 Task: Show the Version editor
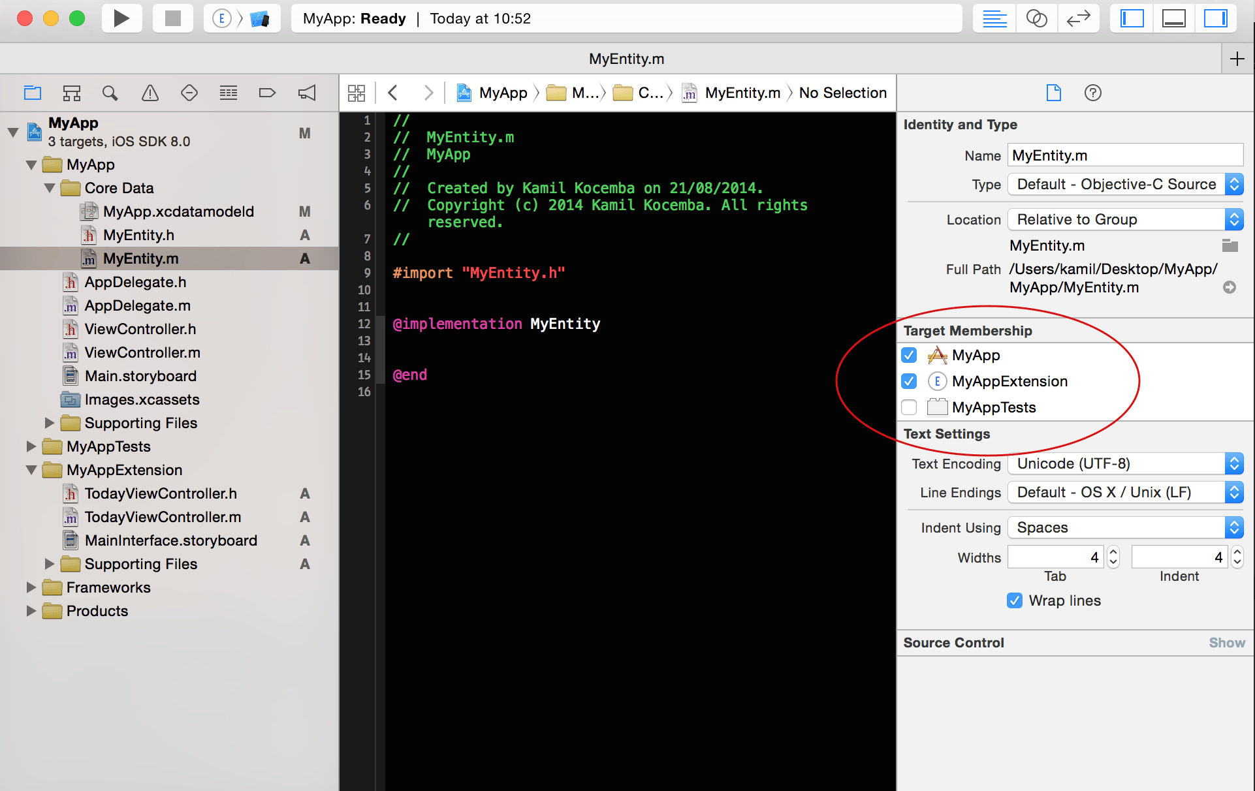[x=1078, y=18]
